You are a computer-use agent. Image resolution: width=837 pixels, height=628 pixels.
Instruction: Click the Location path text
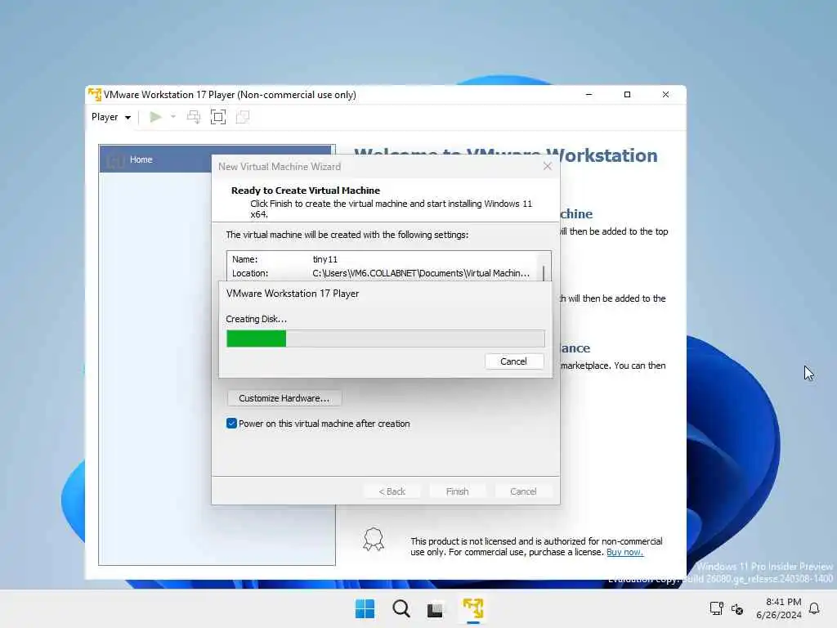[x=421, y=273]
